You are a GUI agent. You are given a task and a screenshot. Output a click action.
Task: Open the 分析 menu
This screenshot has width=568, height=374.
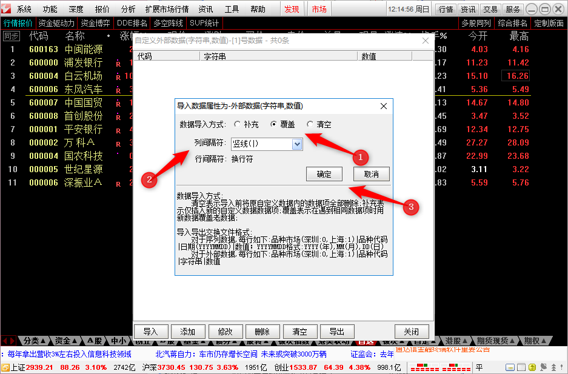(129, 9)
